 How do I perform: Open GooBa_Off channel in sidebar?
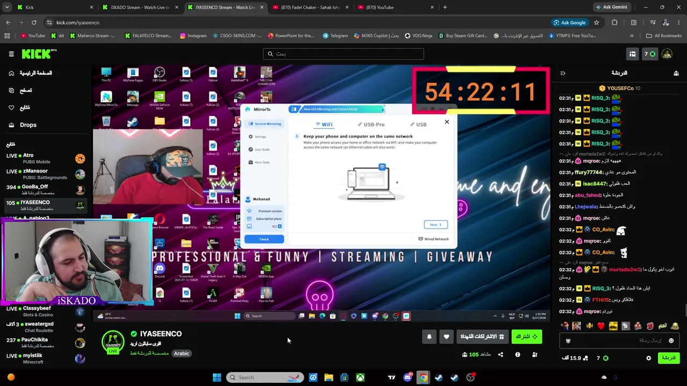46,190
